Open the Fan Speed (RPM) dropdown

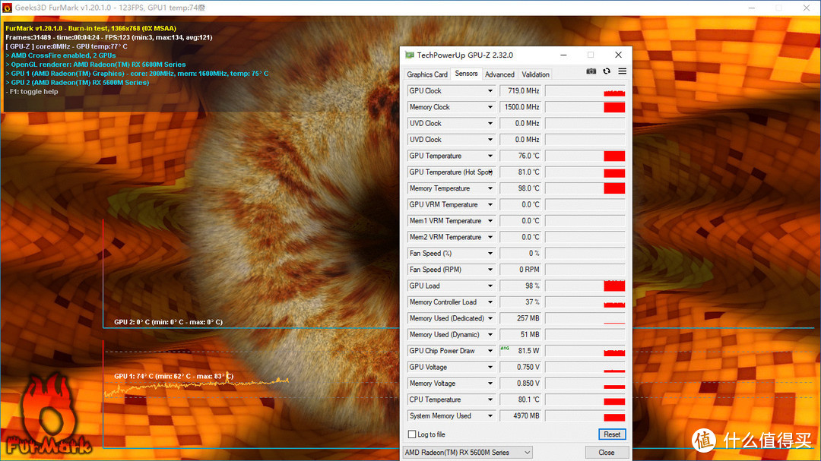click(490, 270)
